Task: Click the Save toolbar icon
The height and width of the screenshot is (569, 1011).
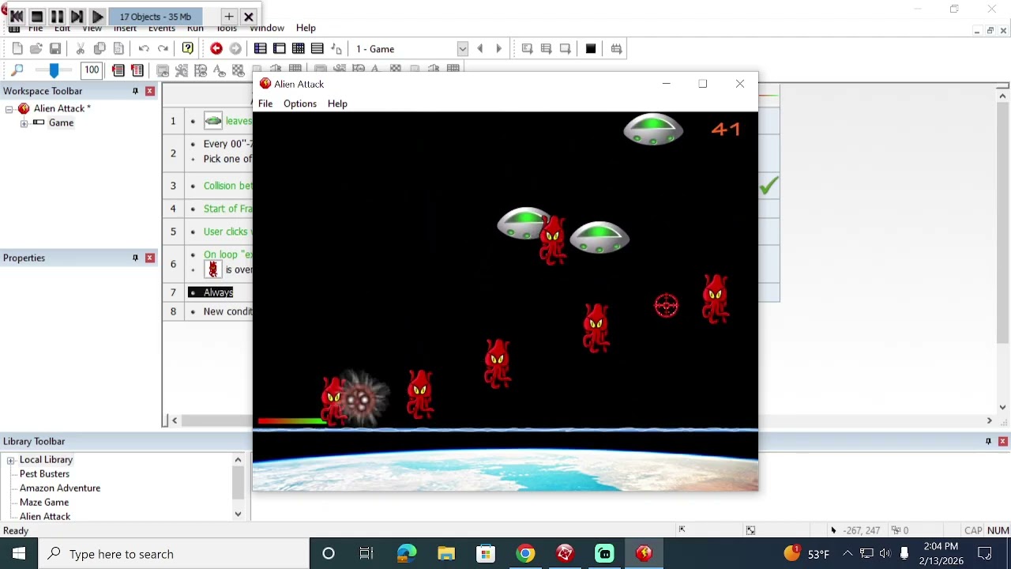Action: click(55, 49)
